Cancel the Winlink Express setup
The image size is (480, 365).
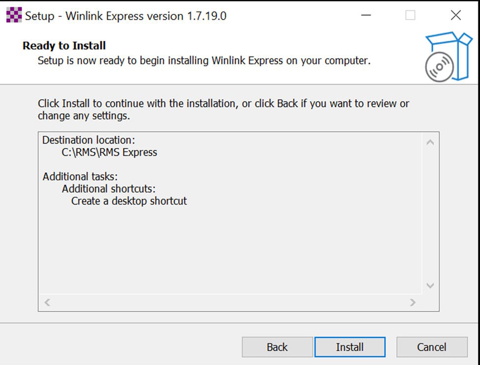[x=432, y=347]
